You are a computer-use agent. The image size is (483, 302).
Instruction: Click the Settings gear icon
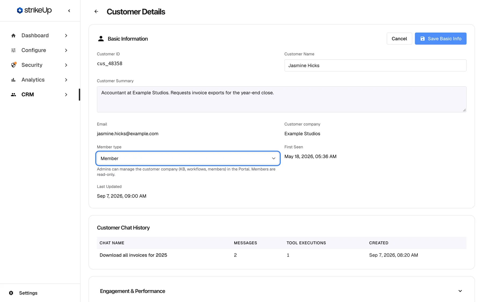point(11,293)
